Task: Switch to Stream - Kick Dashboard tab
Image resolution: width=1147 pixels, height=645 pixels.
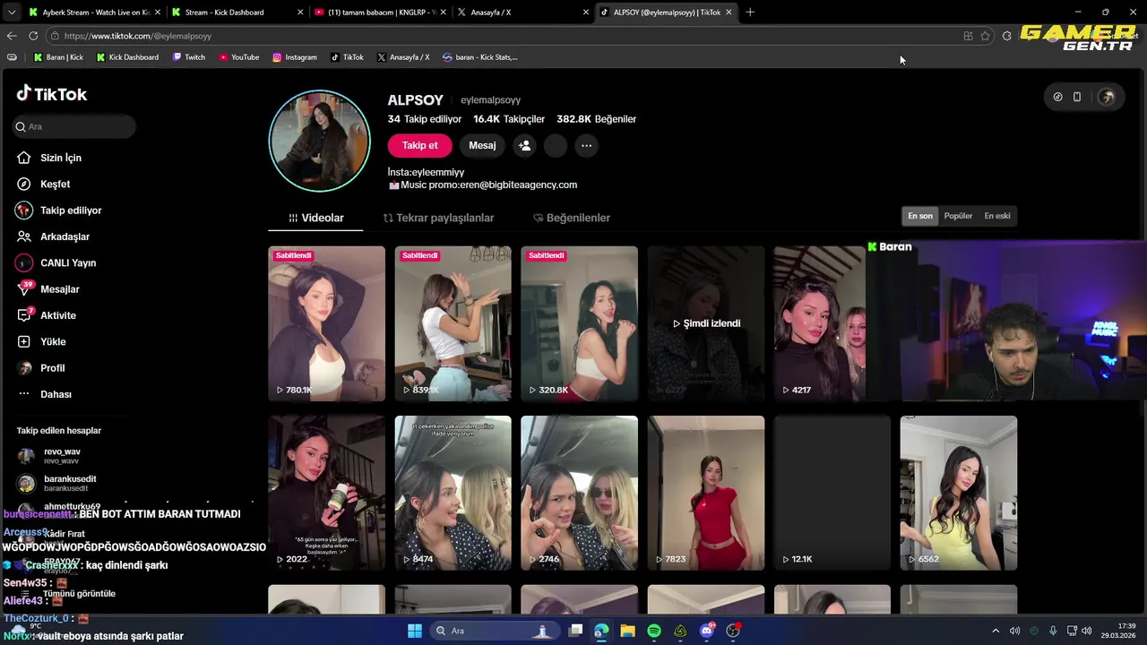Action: (x=237, y=13)
